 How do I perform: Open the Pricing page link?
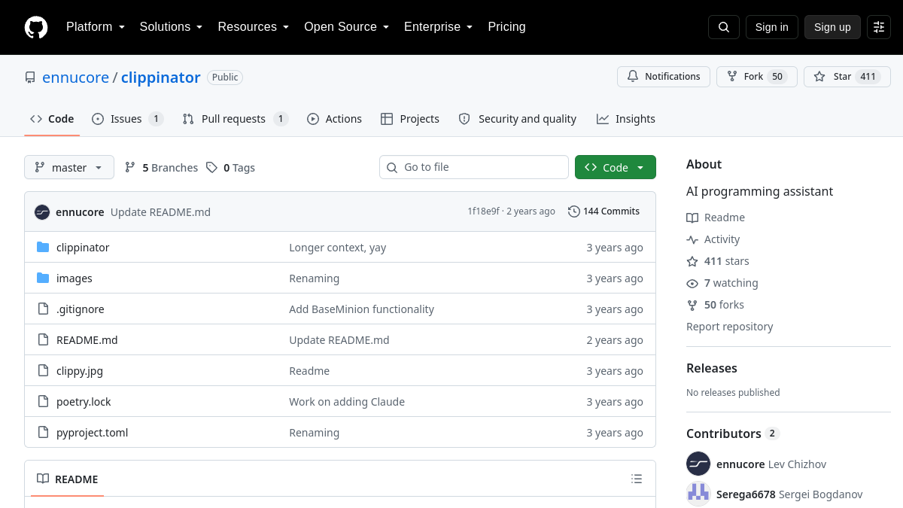[x=506, y=27]
